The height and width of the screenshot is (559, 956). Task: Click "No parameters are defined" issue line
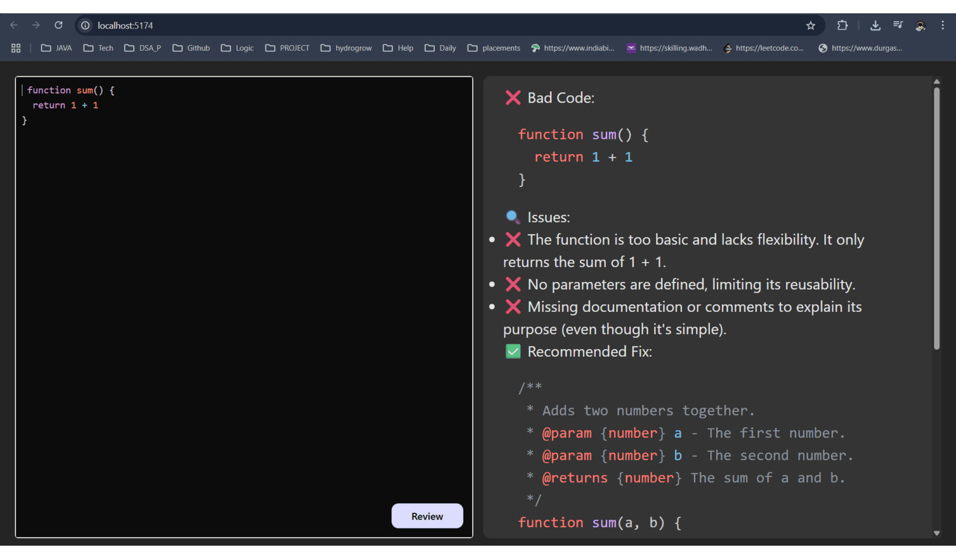tap(691, 285)
